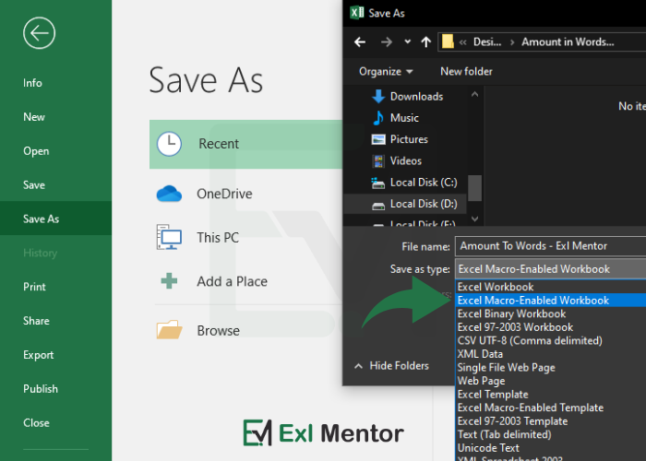Click the Downloads arrow icon

tap(378, 96)
